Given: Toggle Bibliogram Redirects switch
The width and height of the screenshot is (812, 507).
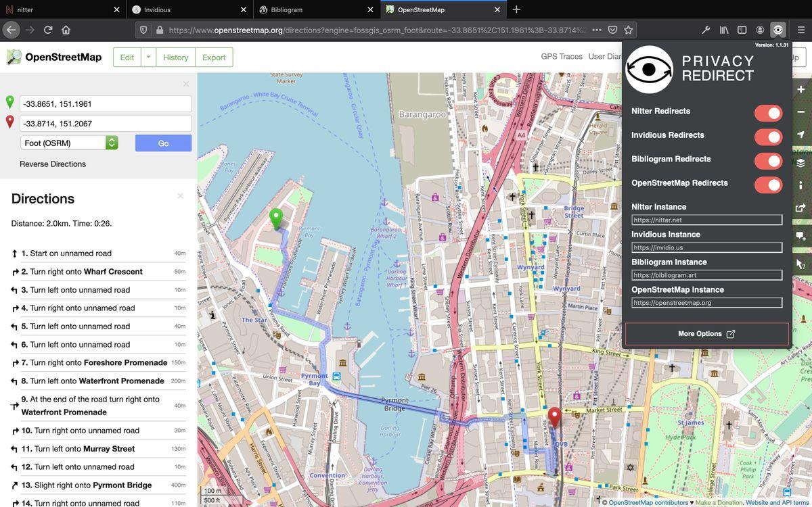Looking at the screenshot, I should click(x=768, y=161).
